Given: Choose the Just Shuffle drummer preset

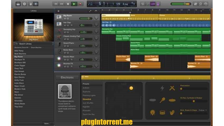Looking at the screenshot, I should tap(88, 103).
